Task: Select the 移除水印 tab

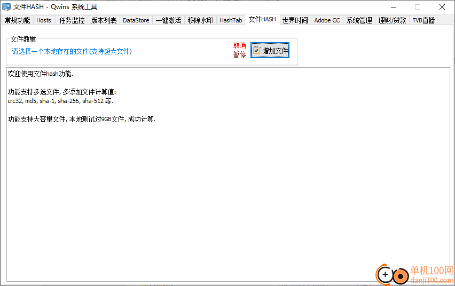Action: (200, 20)
